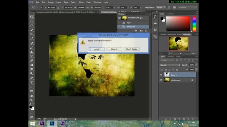Screen dimensions: 227x127
Task: Open Premiere Pro from the taskbar
Action: pyautogui.click(x=42, y=123)
